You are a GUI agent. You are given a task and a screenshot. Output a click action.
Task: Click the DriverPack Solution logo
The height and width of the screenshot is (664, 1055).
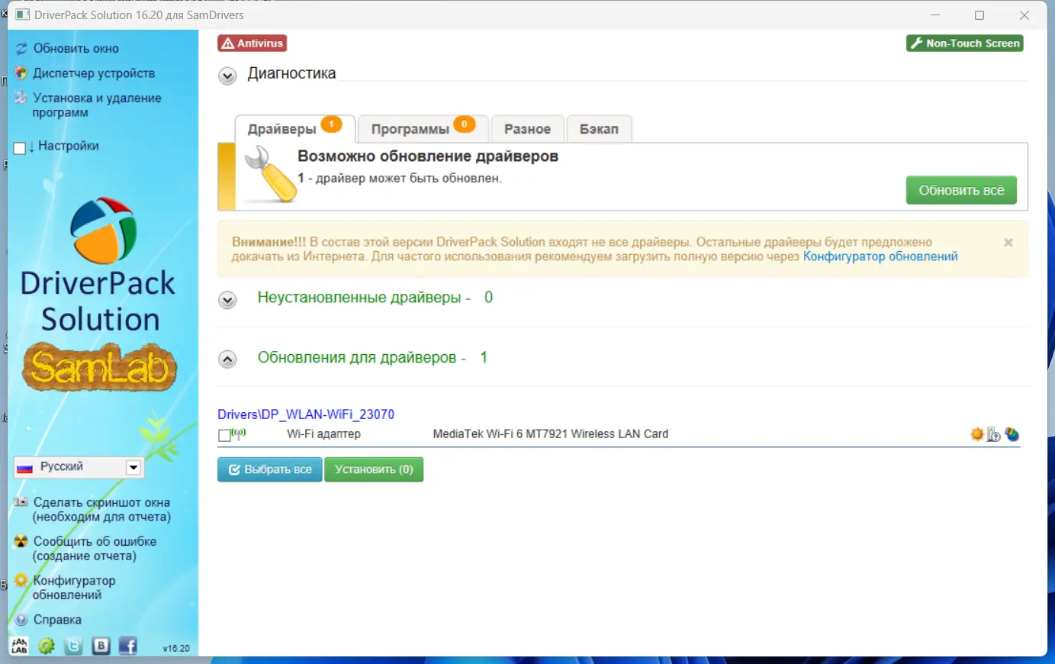click(x=103, y=230)
